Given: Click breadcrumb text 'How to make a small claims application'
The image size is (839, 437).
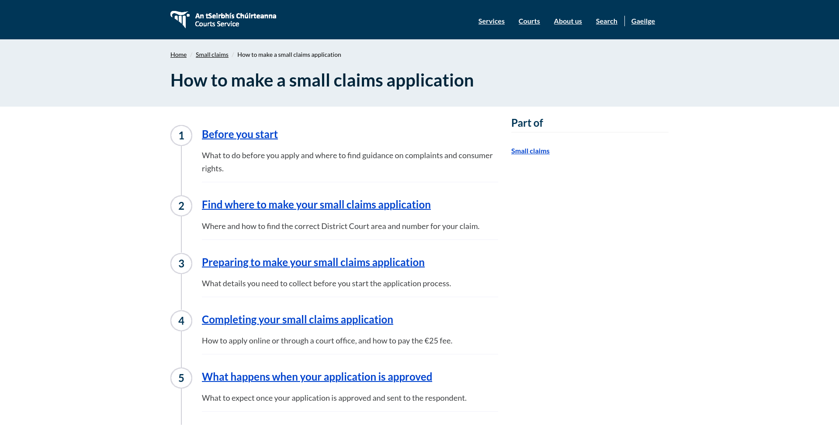Looking at the screenshot, I should (289, 55).
